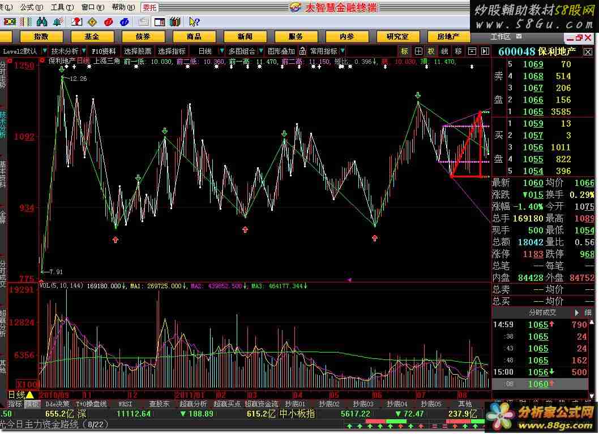Click the yellow 基金 category button
Viewport: 599px width, 434px height.
[x=91, y=36]
